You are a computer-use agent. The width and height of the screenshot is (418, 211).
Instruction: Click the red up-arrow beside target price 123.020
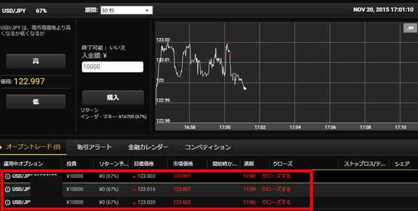click(x=134, y=203)
